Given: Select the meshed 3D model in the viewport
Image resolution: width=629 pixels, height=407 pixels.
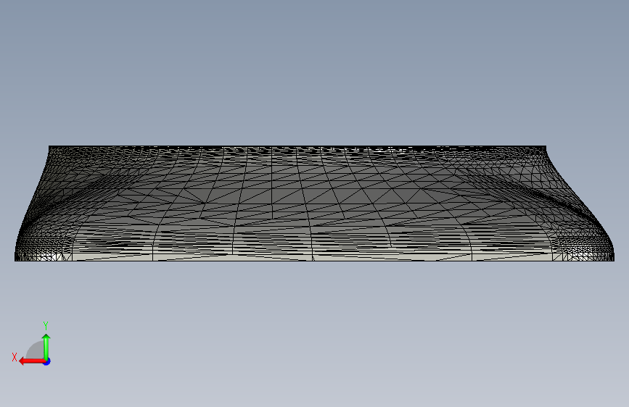Looking at the screenshot, I should pyautogui.click(x=315, y=204).
